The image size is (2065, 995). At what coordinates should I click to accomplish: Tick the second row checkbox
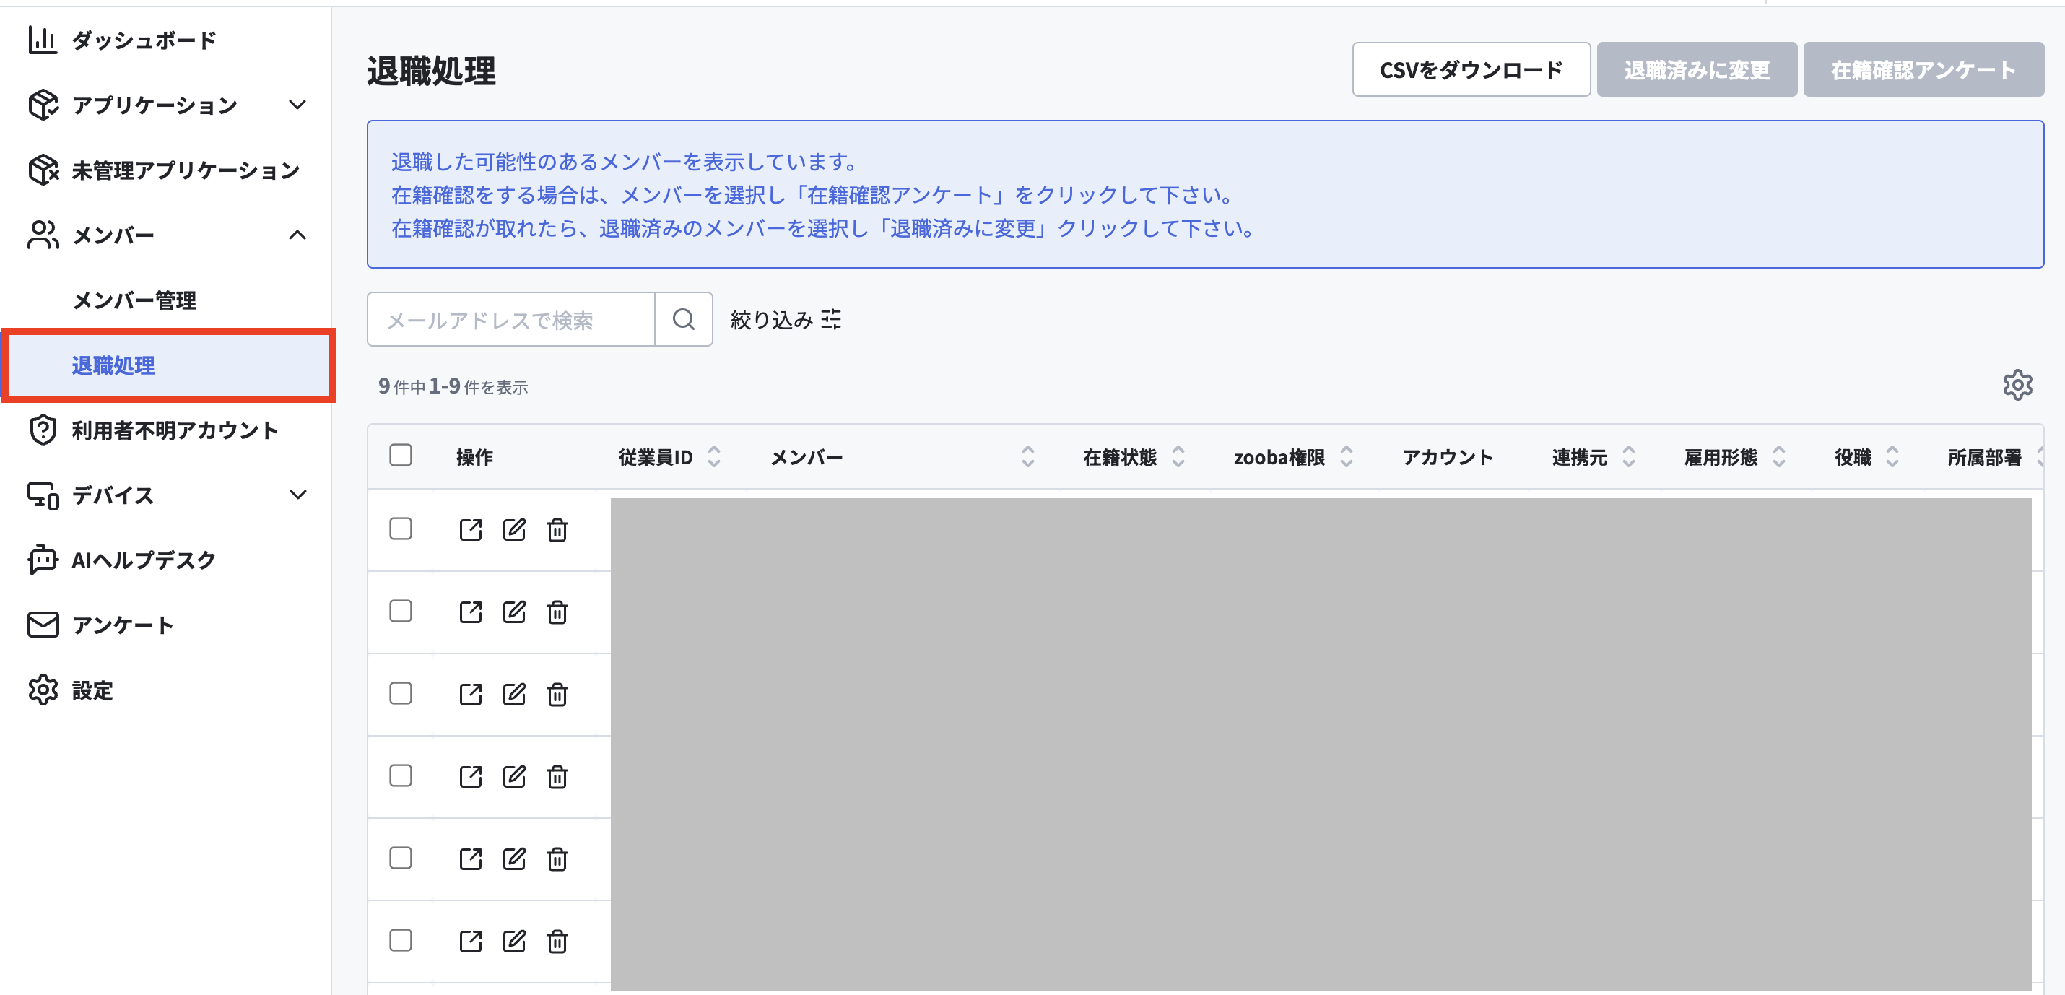pyautogui.click(x=401, y=612)
